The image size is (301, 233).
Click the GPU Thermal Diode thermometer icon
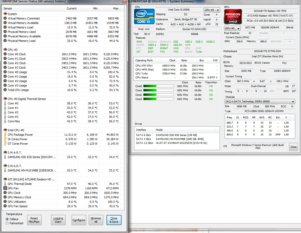(5, 184)
